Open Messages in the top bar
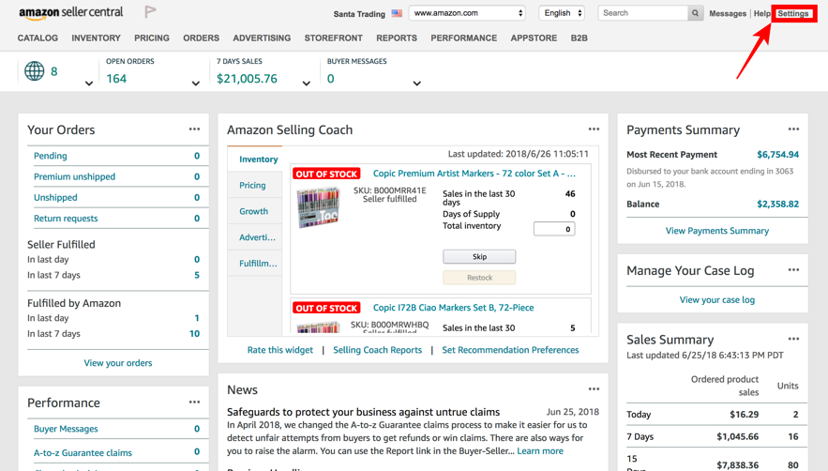This screenshot has width=828, height=471. 728,14
